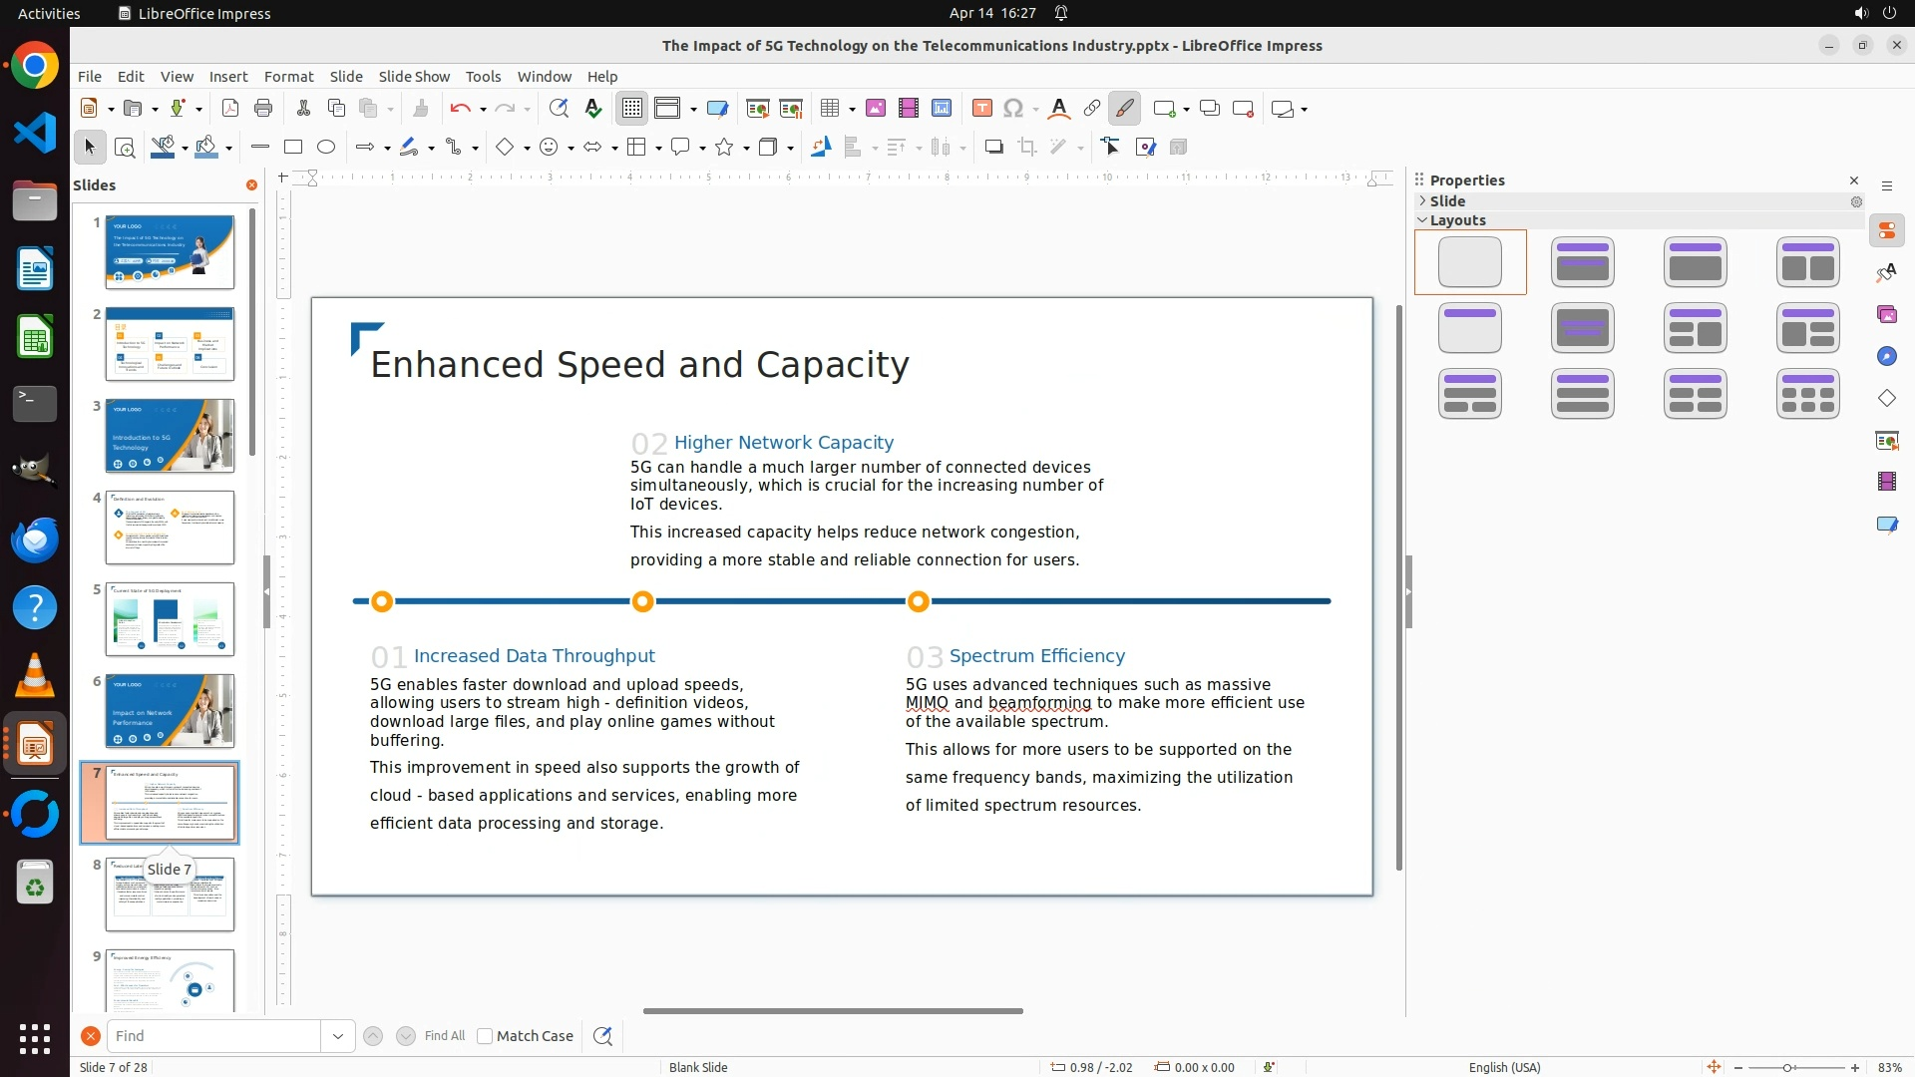Click the Start from First Slide icon
The width and height of the screenshot is (1915, 1077).
[758, 109]
